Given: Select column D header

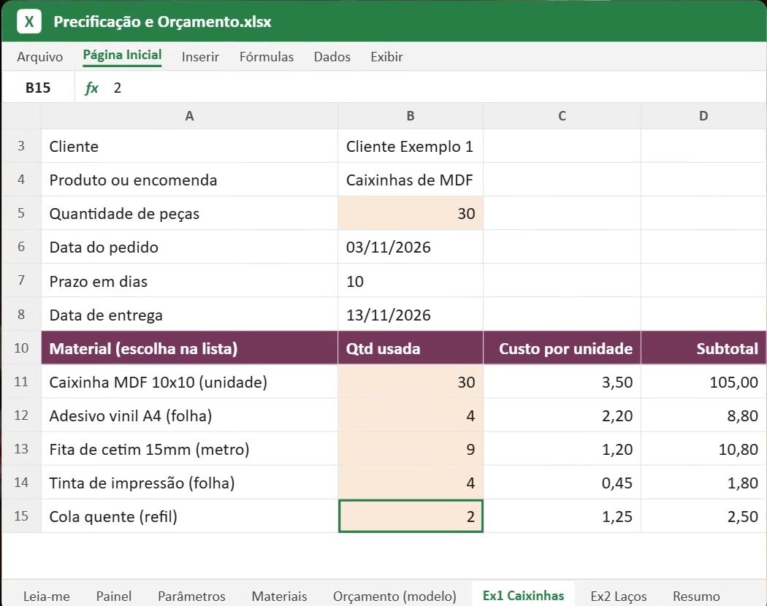Looking at the screenshot, I should 703,116.
